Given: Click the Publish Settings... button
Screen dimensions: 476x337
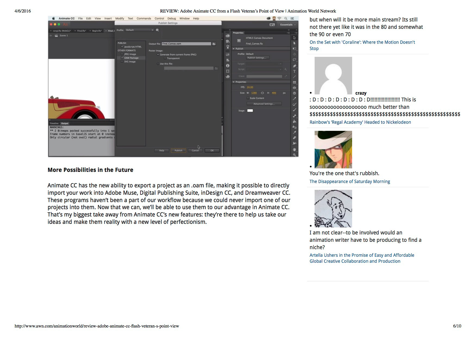Looking at the screenshot, I should (258, 58).
